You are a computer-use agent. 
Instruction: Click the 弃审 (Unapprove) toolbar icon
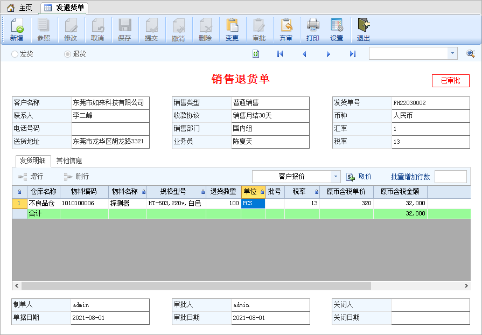click(x=286, y=30)
